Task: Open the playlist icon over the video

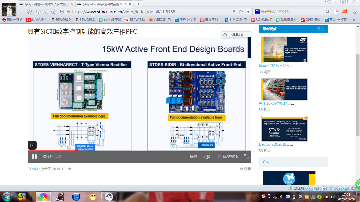Action: pyautogui.click(x=32, y=145)
